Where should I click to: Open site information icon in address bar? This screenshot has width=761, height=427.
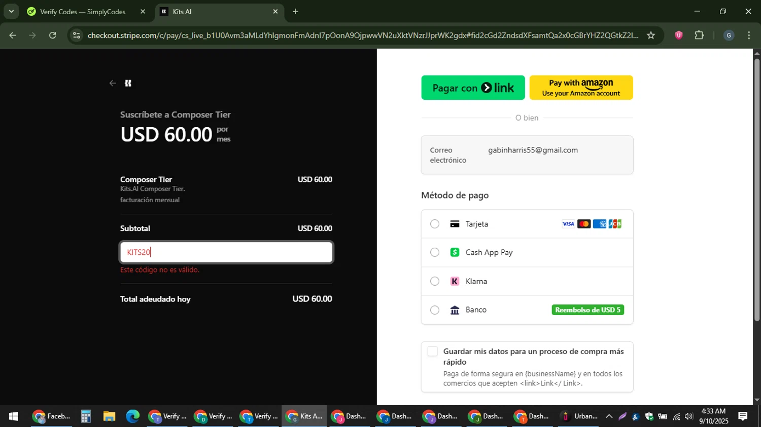(x=77, y=35)
